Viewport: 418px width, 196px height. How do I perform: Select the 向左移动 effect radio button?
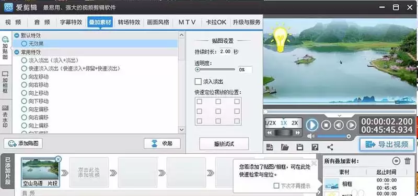pyautogui.click(x=24, y=77)
